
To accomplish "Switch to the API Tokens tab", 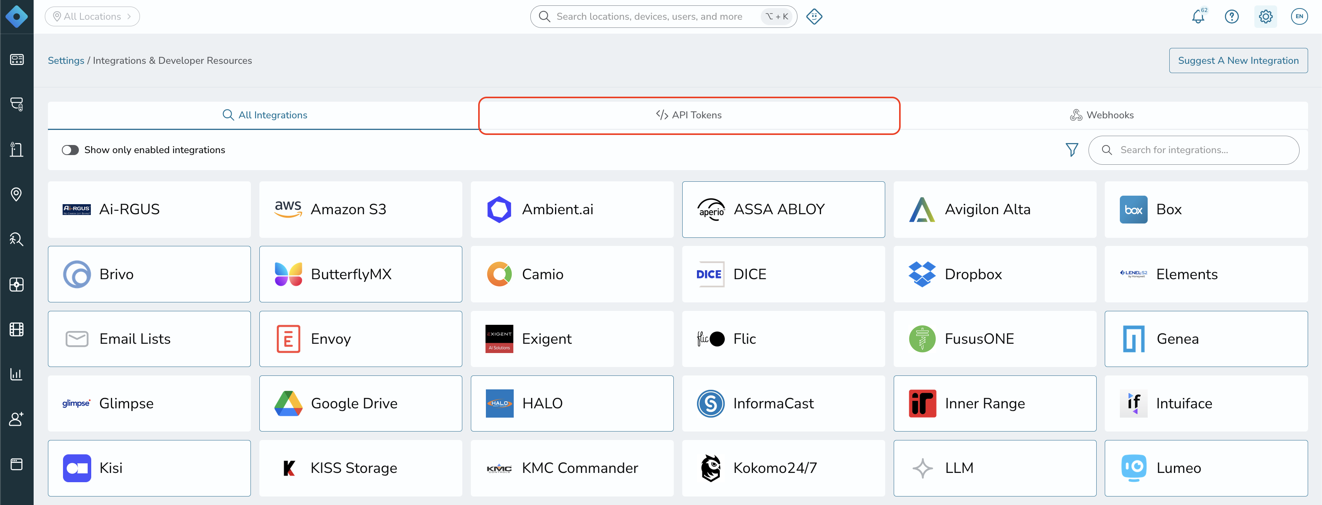I will (689, 115).
